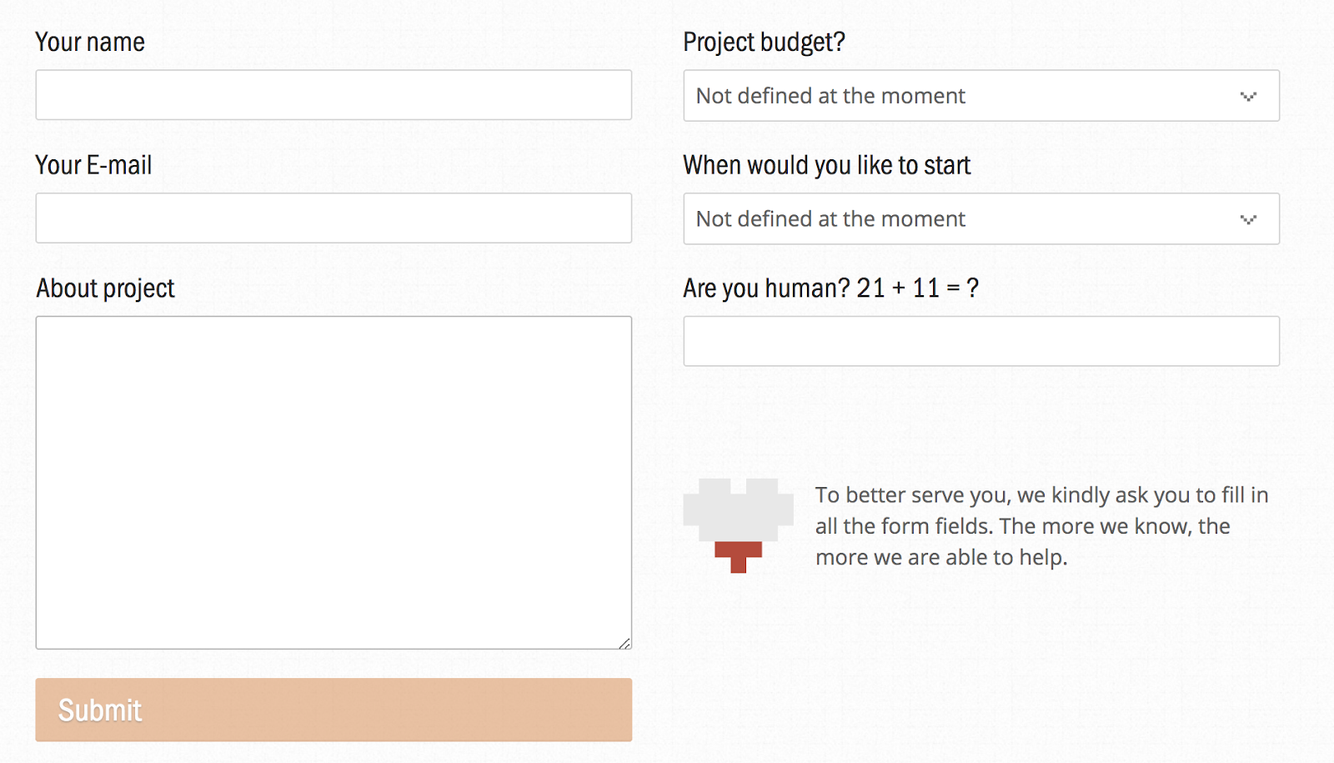Click the 'About project' label
The width and height of the screenshot is (1334, 763).
105,289
